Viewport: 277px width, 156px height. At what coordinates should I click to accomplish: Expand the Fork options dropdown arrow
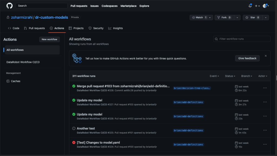pyautogui.click(x=237, y=18)
